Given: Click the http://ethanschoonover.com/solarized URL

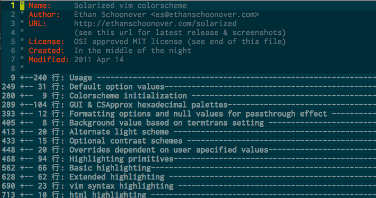Looking at the screenshot, I should pyautogui.click(x=155, y=23).
